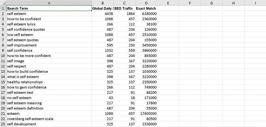Select row 21 header
The width and height of the screenshot is (266, 127).
click(3, 114)
